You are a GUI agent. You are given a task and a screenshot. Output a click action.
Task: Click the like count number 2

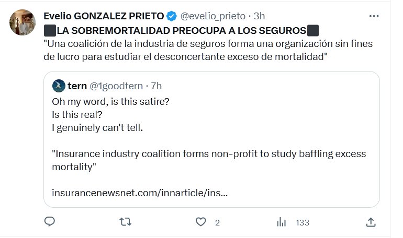click(x=217, y=223)
